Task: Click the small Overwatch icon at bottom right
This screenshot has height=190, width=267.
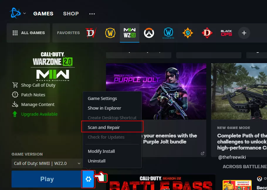Action: click(x=259, y=179)
